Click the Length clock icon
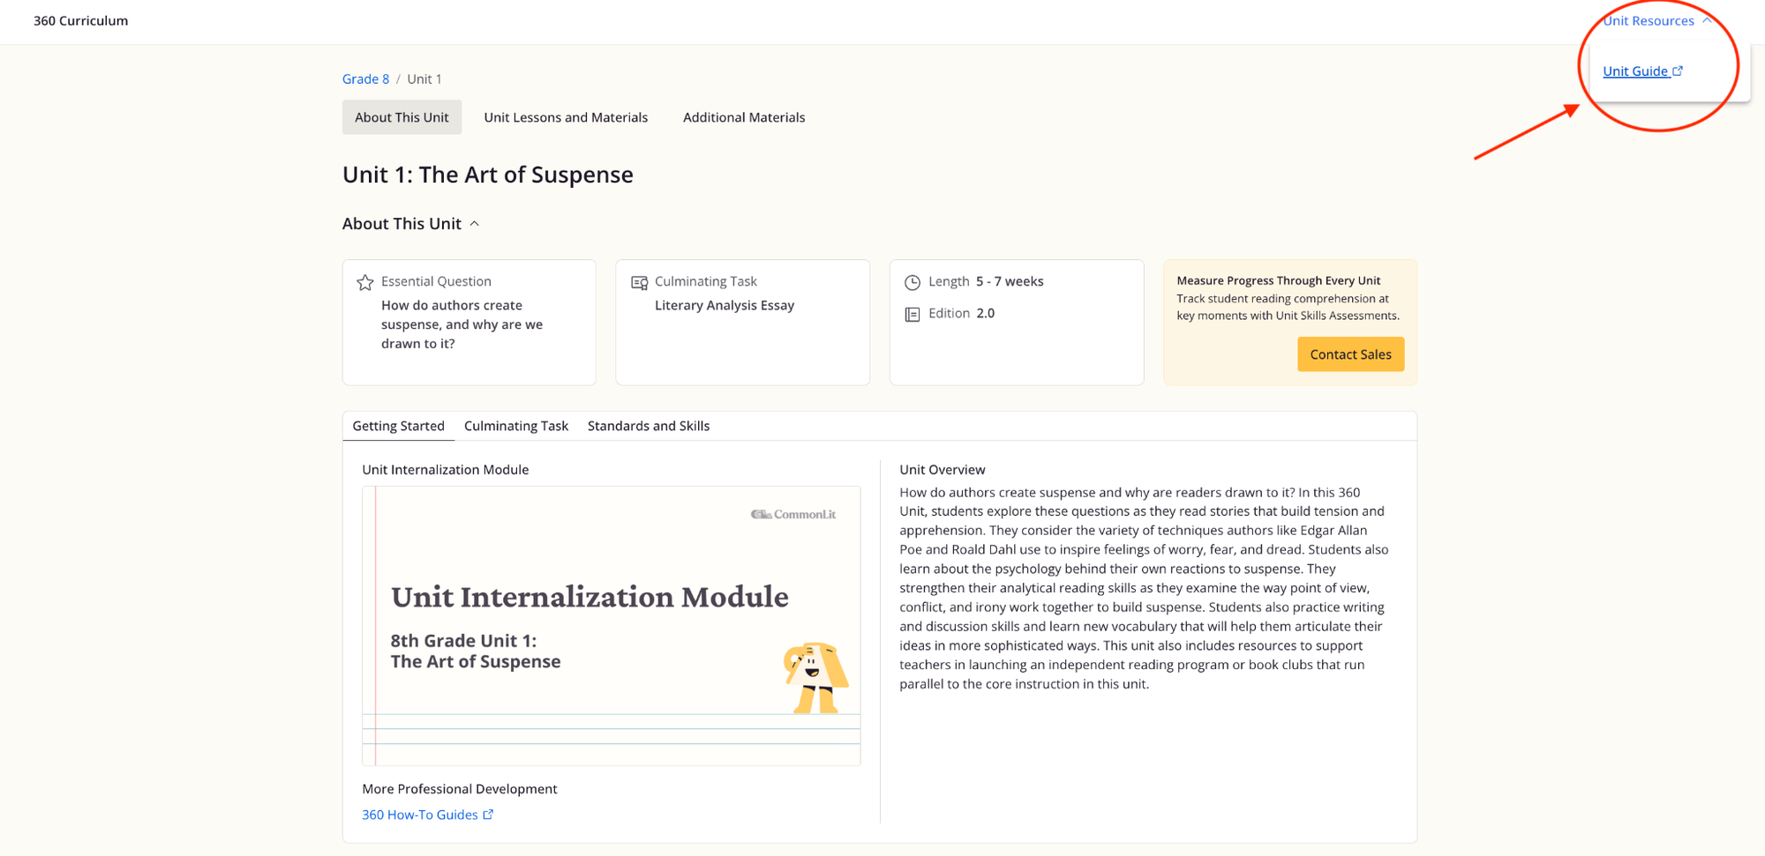The height and width of the screenshot is (856, 1765). [913, 282]
